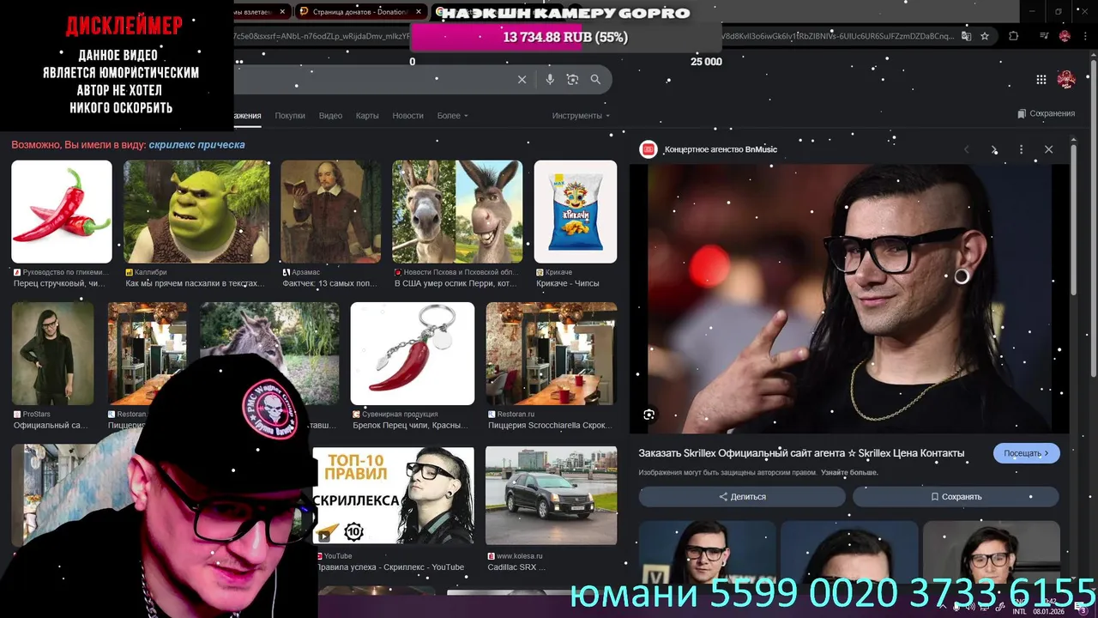Screen dimensions: 1098x618
Task: Close the image preview panel
Action: coord(1048,149)
